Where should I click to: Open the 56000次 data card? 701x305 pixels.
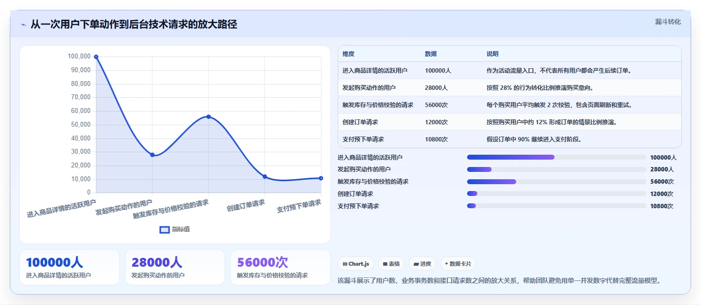pyautogui.click(x=280, y=267)
